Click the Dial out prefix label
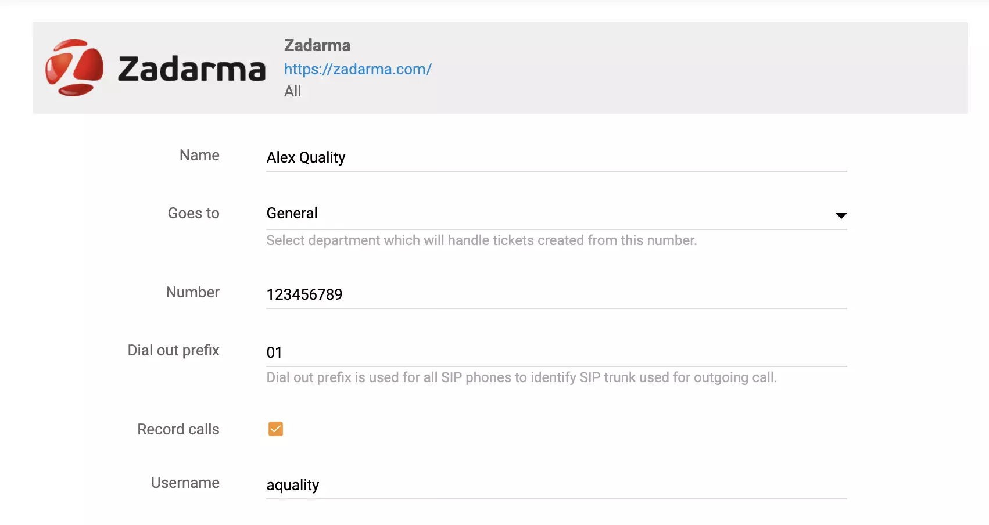This screenshot has height=525, width=989. tap(173, 350)
